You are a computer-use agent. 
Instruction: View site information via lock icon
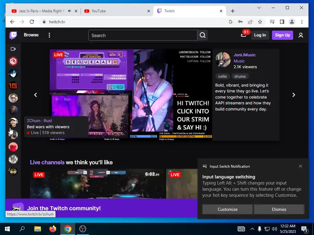click(44, 22)
